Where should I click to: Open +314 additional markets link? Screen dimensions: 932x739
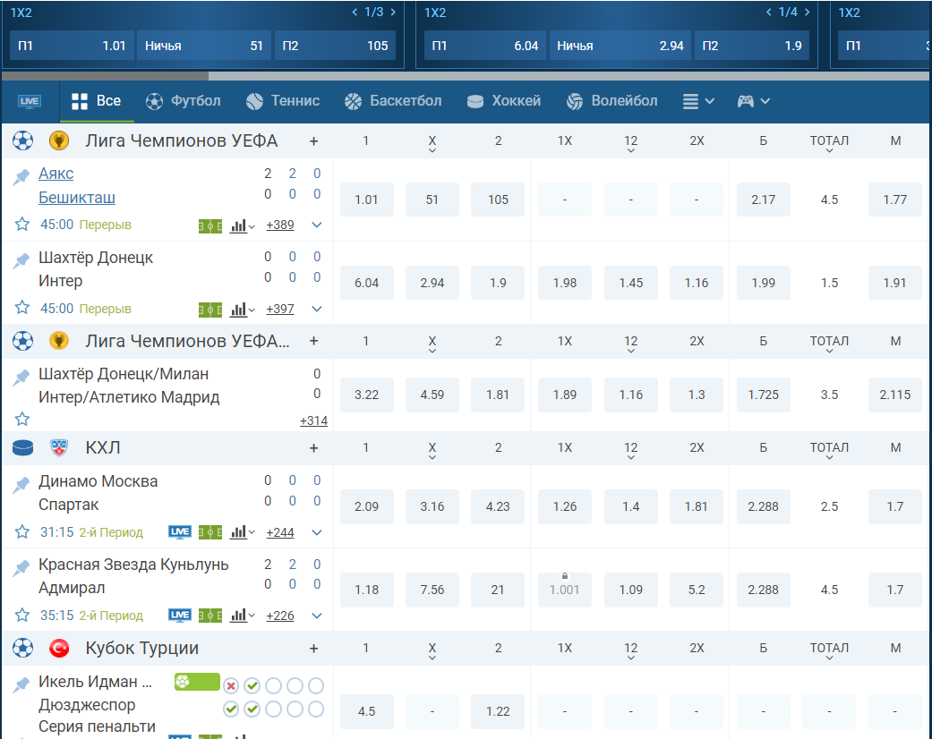click(x=314, y=420)
